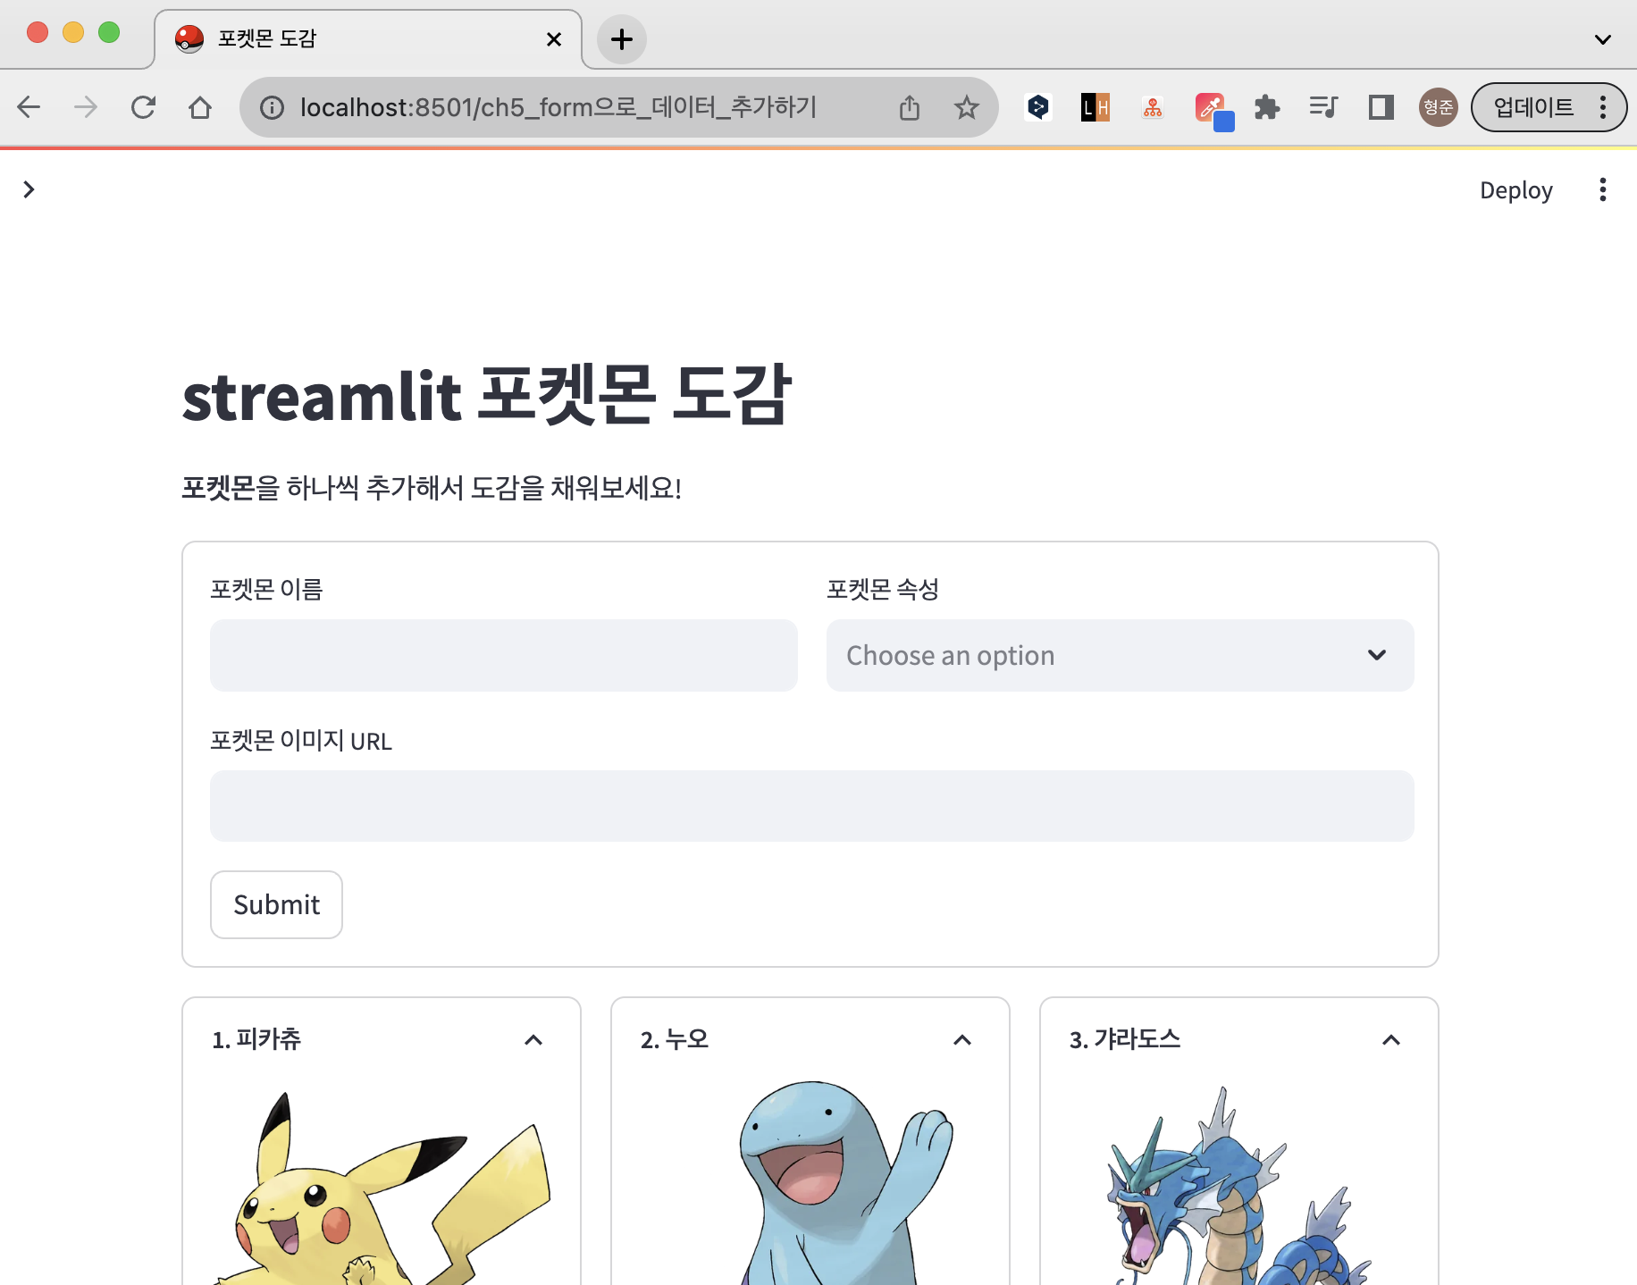1637x1285 pixels.
Task: Open the LH extension icon
Action: (1095, 108)
